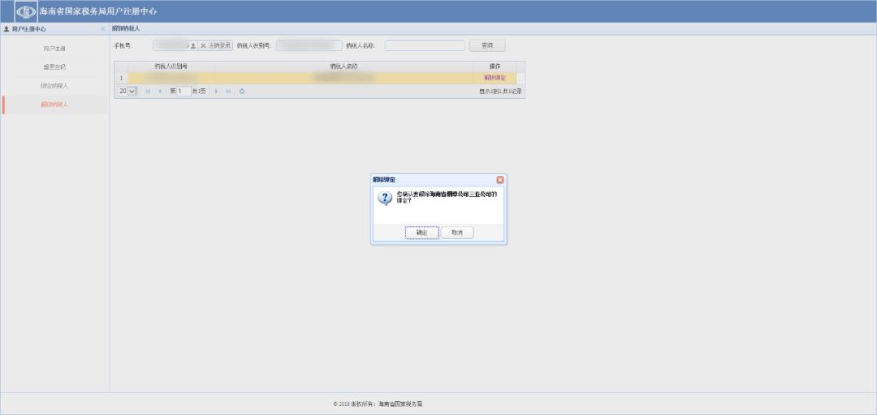Click the question mark icon in the dialog
This screenshot has height=415, width=877.
[x=386, y=198]
